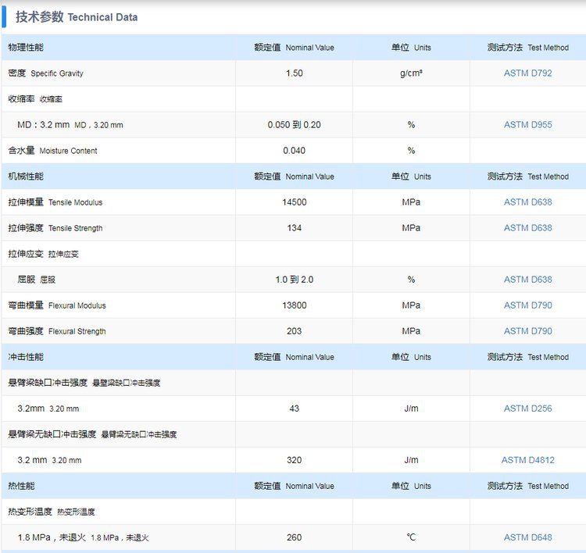
Task: Click ASTM D638 link in Tensile Modulus row
Action: pos(527,202)
